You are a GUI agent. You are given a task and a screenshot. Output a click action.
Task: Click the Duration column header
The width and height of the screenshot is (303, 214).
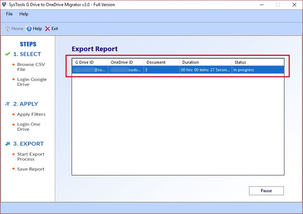[x=206, y=62]
